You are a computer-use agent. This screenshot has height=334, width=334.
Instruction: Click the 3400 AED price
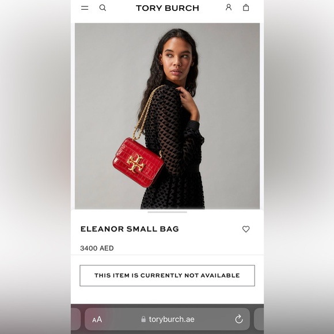click(x=97, y=248)
